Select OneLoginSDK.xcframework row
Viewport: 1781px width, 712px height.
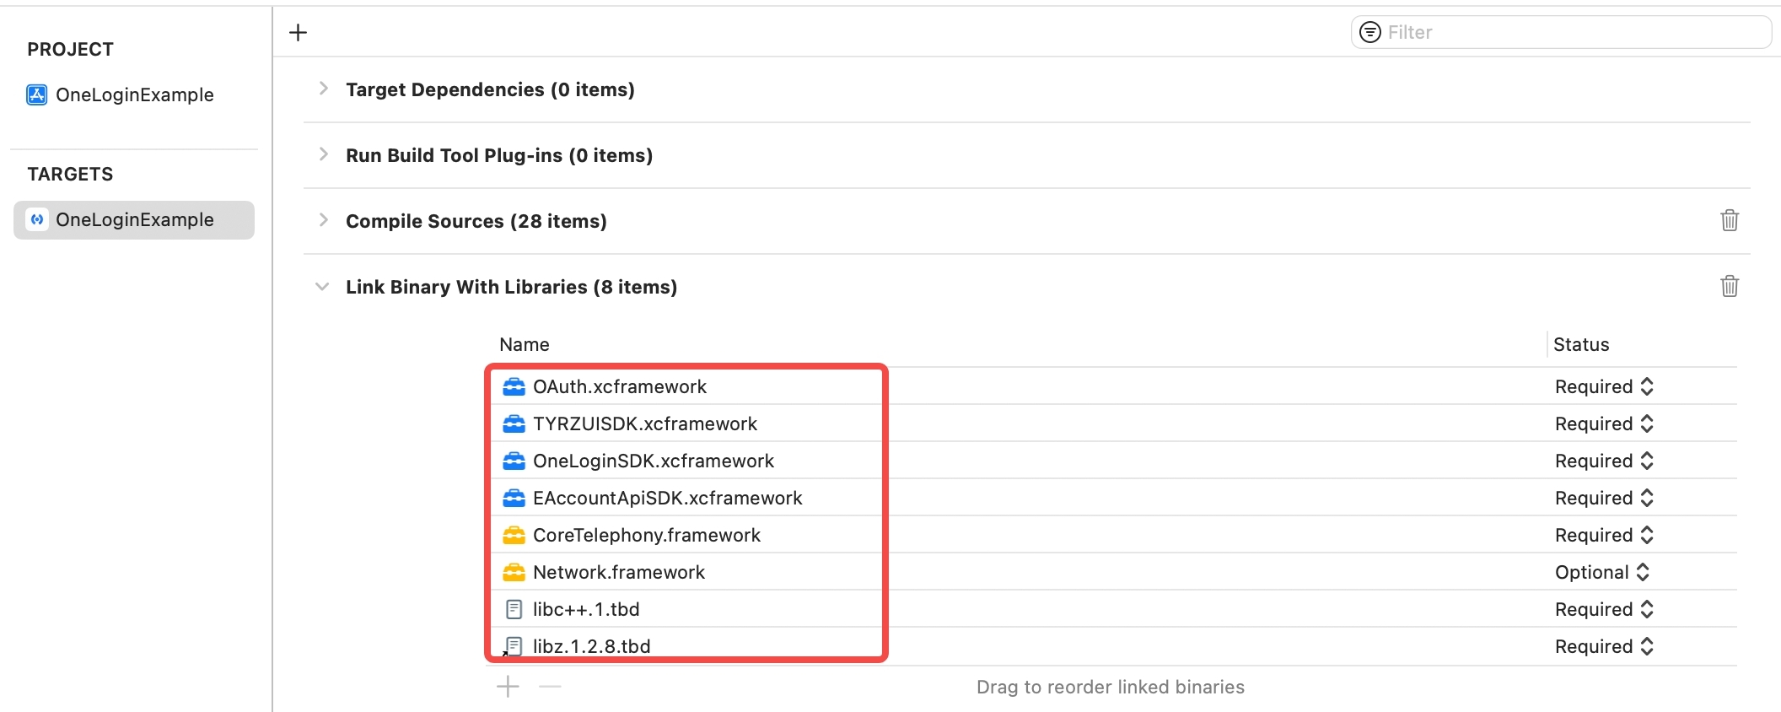click(1111, 461)
